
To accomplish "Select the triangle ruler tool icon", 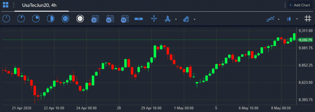I will click(x=186, y=19).
